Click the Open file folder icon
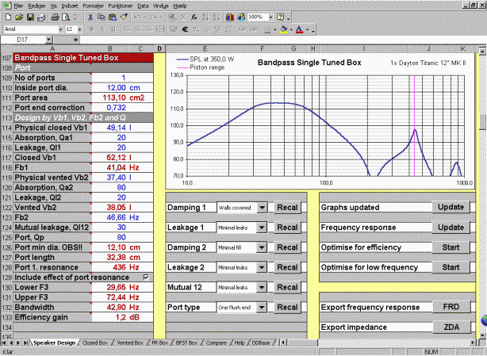The width and height of the screenshot is (487, 356). click(19, 17)
